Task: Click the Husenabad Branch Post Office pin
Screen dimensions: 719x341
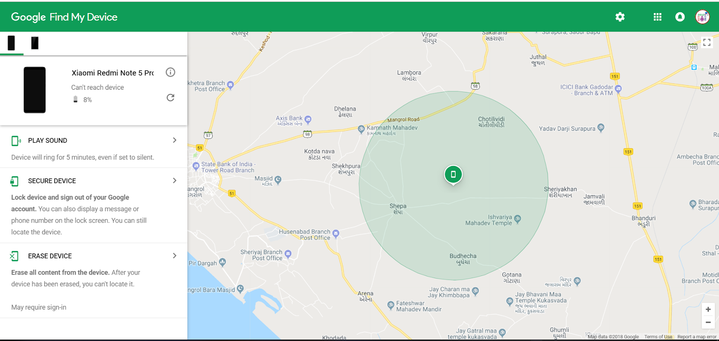Action: point(336,233)
